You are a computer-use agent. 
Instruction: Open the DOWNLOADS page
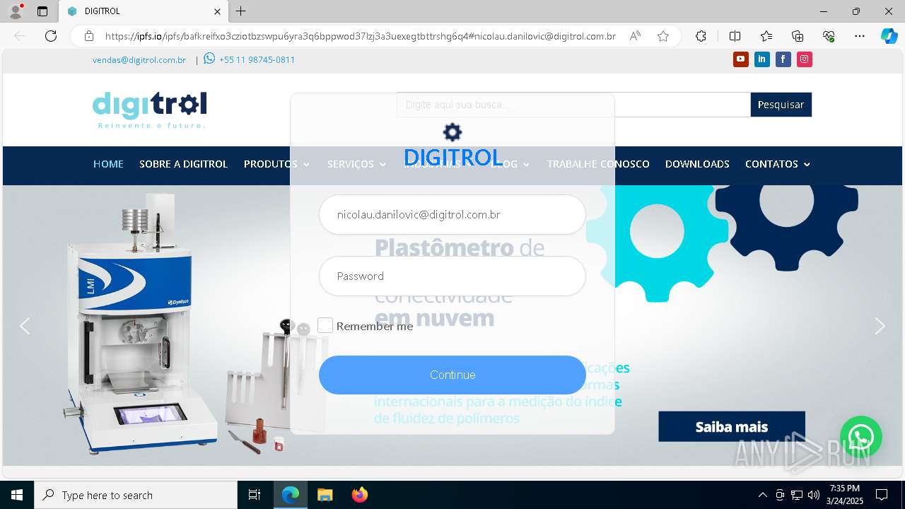click(697, 164)
